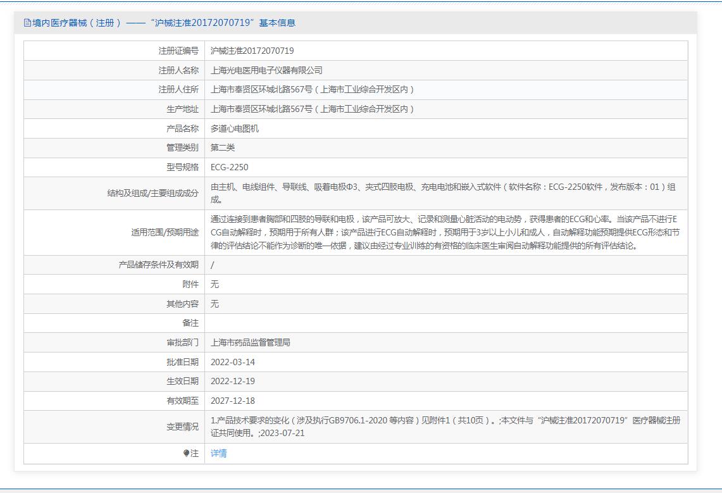The height and width of the screenshot is (493, 722).
Task: Click the 生效日期 label
Action: (182, 381)
